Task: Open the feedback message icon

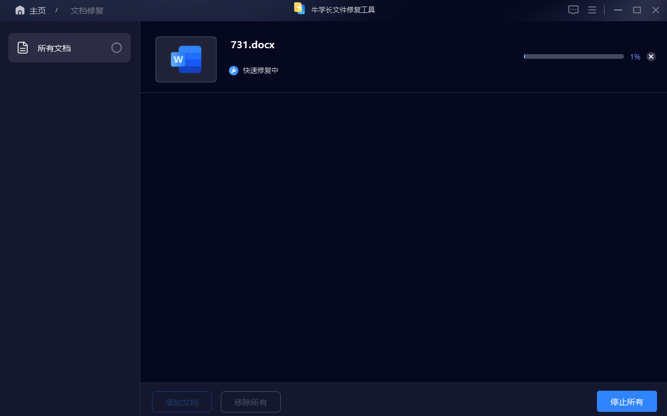Action: 573,10
